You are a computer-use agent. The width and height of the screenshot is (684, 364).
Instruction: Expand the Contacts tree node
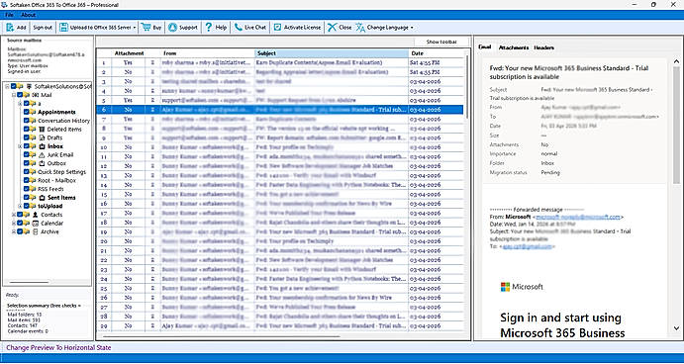pyautogui.click(x=14, y=215)
